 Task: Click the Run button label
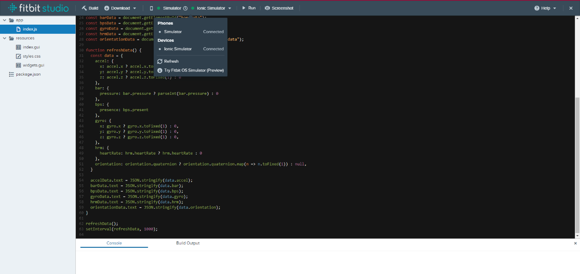point(252,8)
